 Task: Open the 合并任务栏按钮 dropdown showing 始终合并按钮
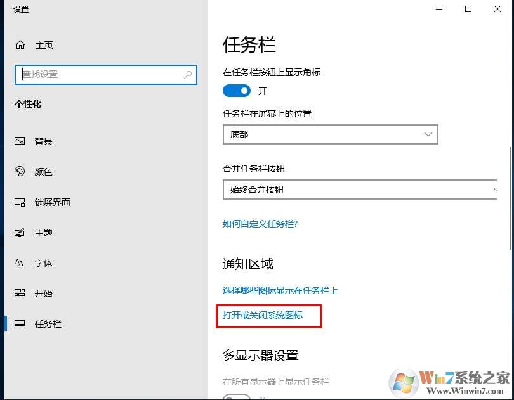click(x=360, y=190)
